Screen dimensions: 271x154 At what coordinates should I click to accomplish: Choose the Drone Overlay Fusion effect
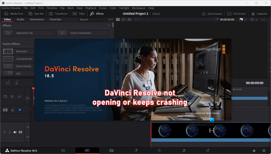19,66
